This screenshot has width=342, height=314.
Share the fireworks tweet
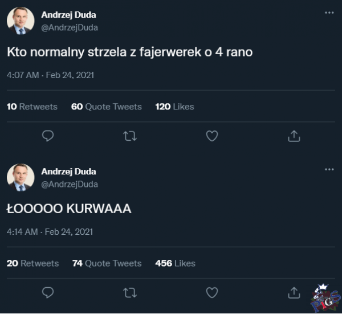coord(294,136)
